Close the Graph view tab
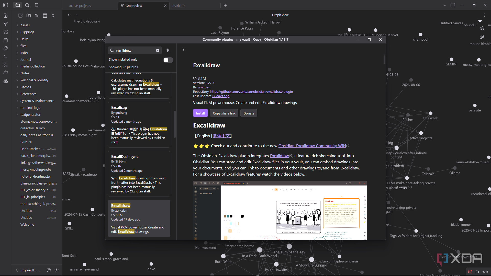The width and height of the screenshot is (491, 276). click(x=165, y=6)
